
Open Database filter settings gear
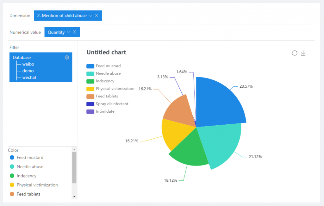click(x=67, y=57)
